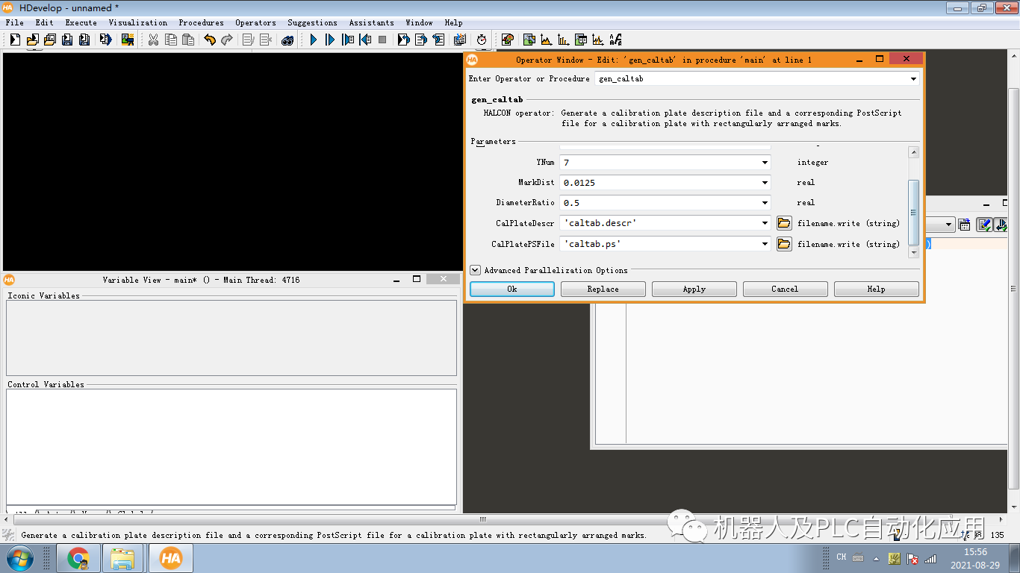Browse for the CalPlatePSFile with folder icon
Viewport: 1020px width, 573px height.
(784, 244)
